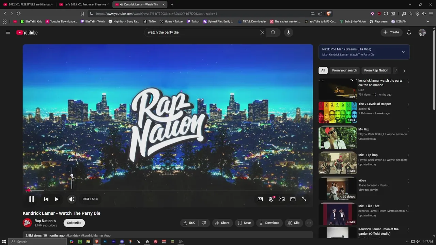
Task: Adjust the vertical volume slider handle
Action: pyautogui.click(x=72, y=176)
